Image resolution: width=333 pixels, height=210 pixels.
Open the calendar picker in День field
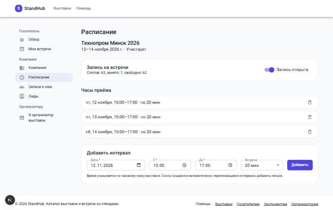tap(139, 165)
